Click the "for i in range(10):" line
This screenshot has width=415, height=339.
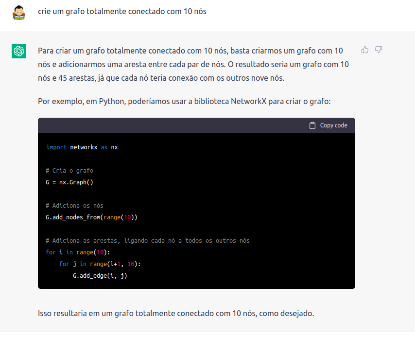tap(78, 252)
